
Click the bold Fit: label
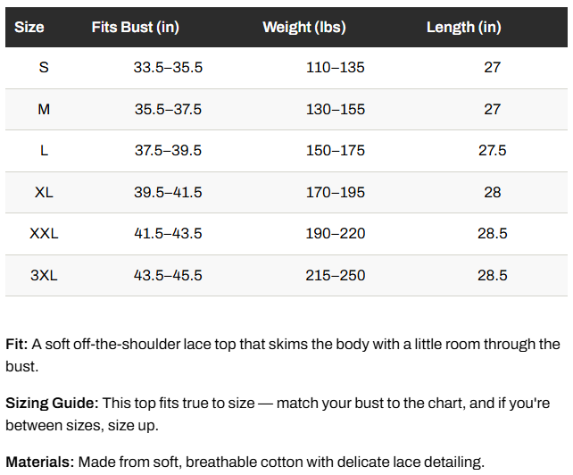tap(17, 345)
